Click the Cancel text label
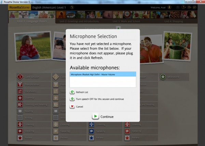The width and height of the screenshot is (205, 146). pyautogui.click(x=80, y=107)
